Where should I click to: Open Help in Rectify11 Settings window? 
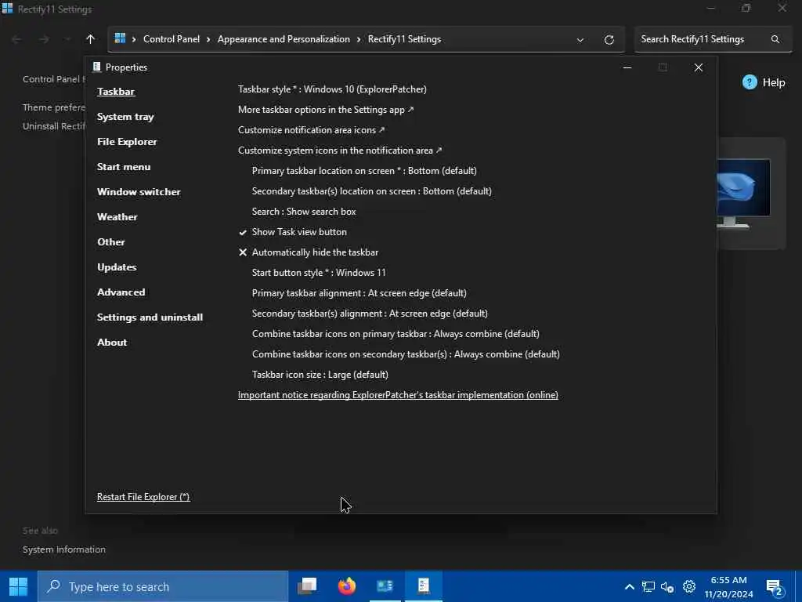764,82
